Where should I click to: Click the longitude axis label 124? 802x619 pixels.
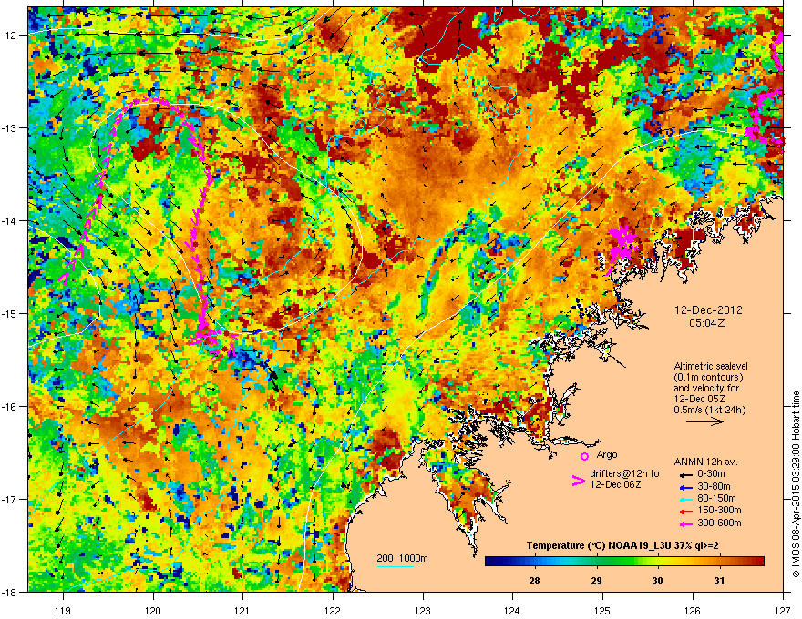click(512, 611)
